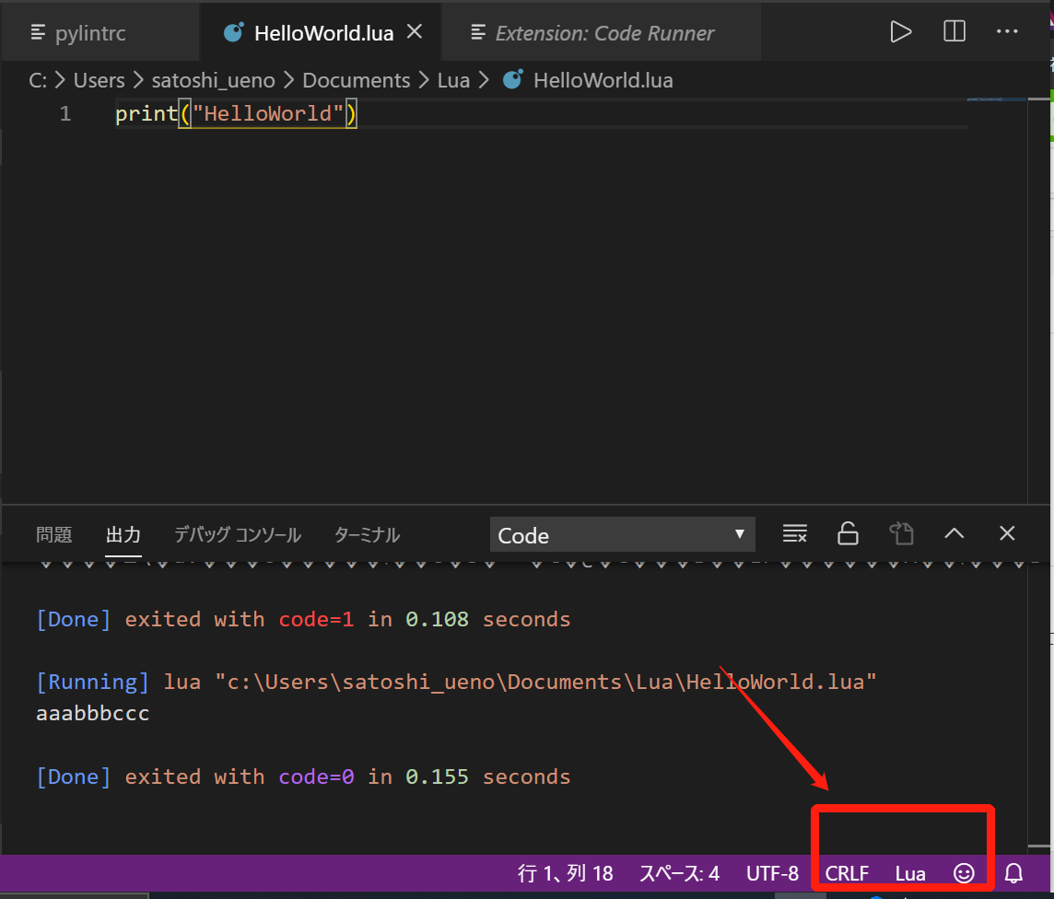This screenshot has width=1054, height=899.
Task: Maximize the panel with the chevron
Action: pyautogui.click(x=954, y=533)
